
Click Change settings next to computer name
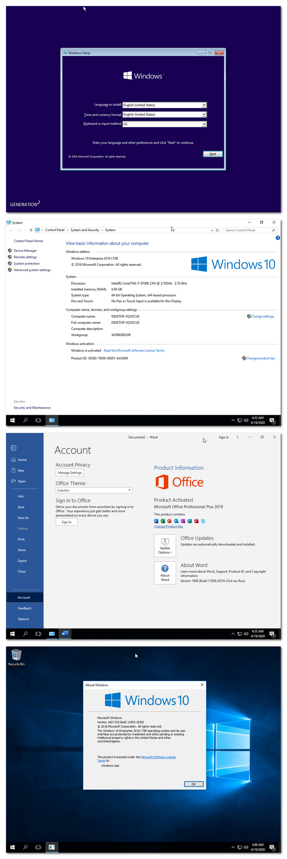tap(263, 316)
